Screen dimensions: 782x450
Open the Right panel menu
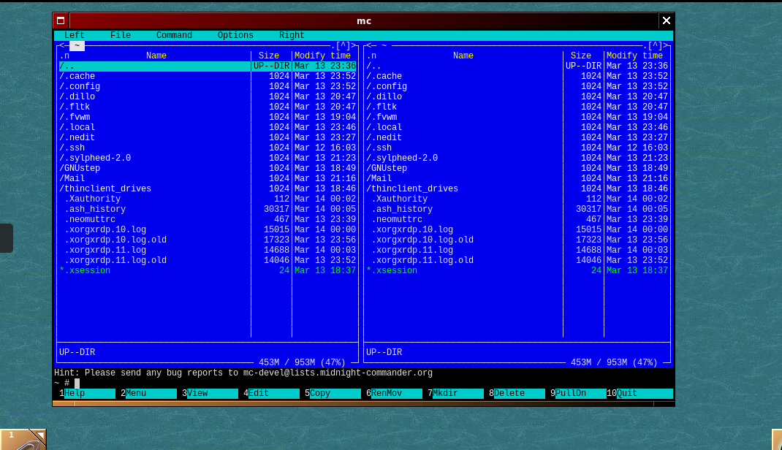click(x=292, y=35)
